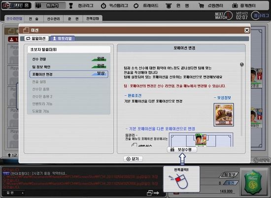Open the 연맹 menu

177,5
